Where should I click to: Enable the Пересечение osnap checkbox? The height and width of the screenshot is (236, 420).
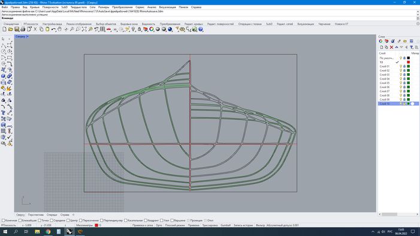[80, 220]
